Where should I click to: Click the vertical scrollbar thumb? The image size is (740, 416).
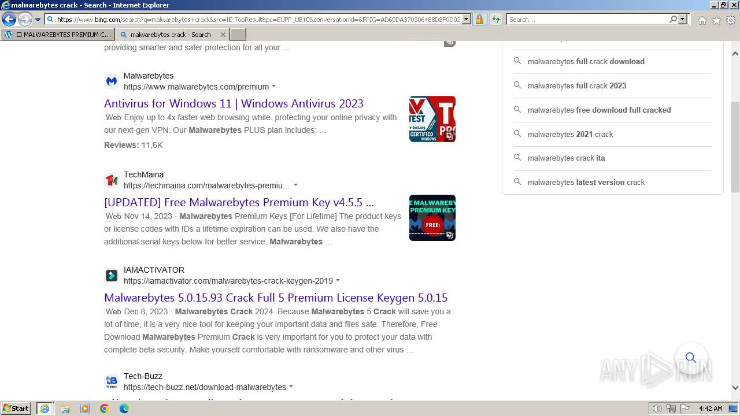[735, 147]
